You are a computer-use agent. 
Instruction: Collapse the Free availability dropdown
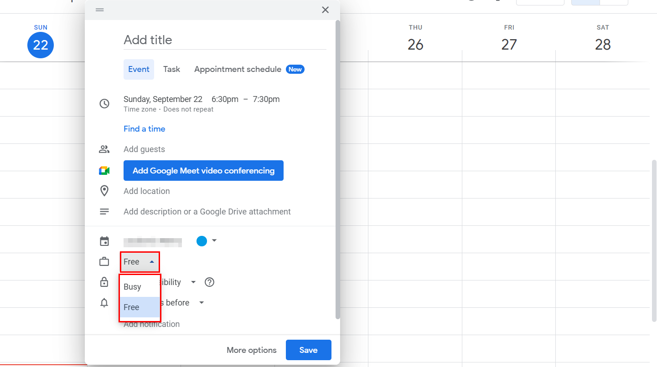(140, 262)
